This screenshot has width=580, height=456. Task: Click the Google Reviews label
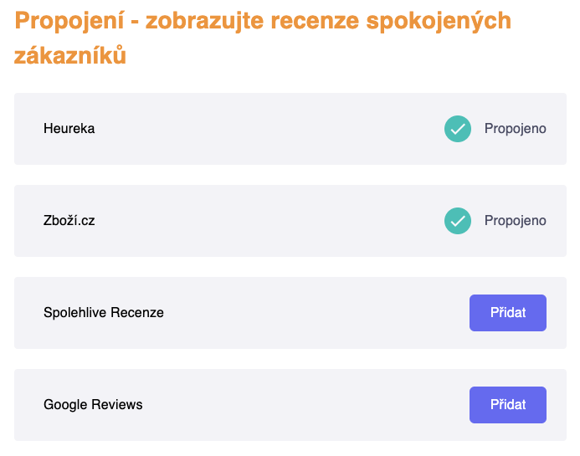click(x=93, y=405)
